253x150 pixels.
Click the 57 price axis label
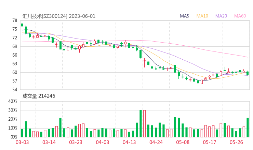click(15, 81)
